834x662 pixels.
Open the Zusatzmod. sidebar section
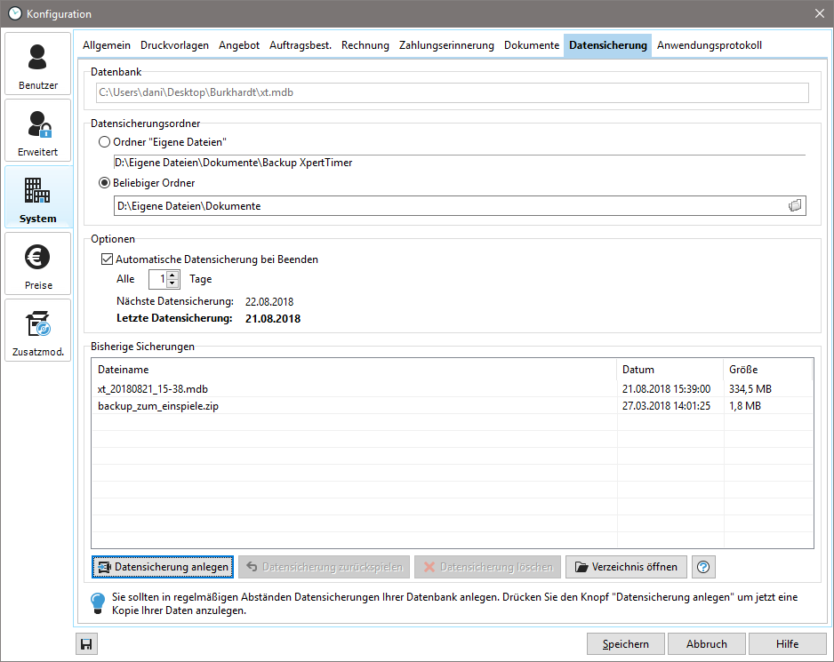click(37, 330)
